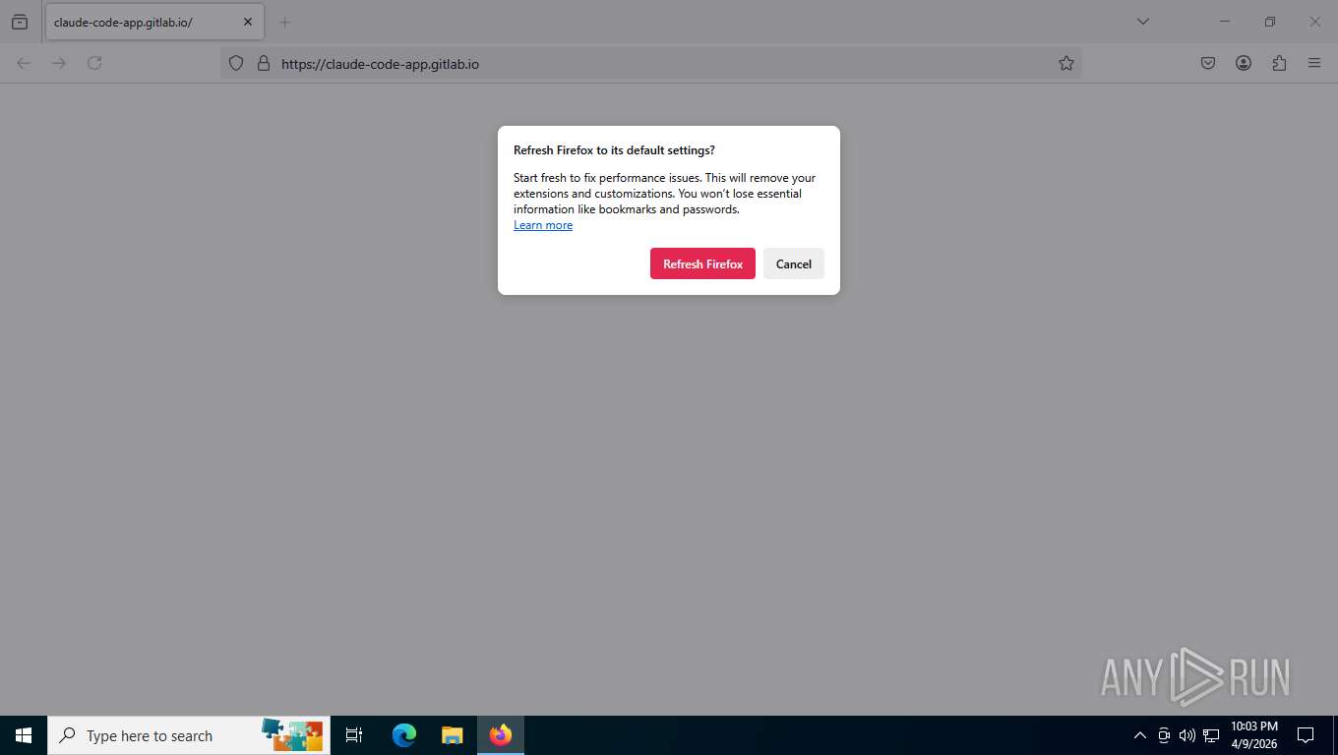
Task: Open the Extensions puzzle icon
Action: click(x=1279, y=63)
